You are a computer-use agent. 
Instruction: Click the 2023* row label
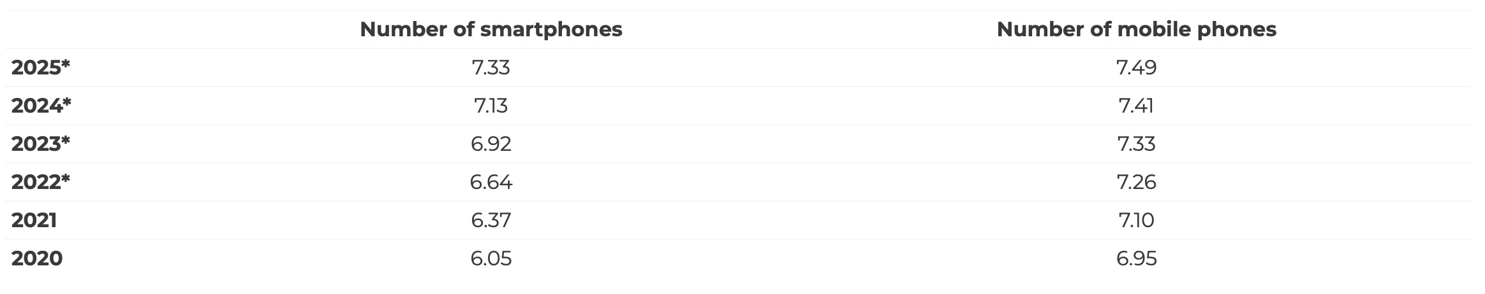41,144
